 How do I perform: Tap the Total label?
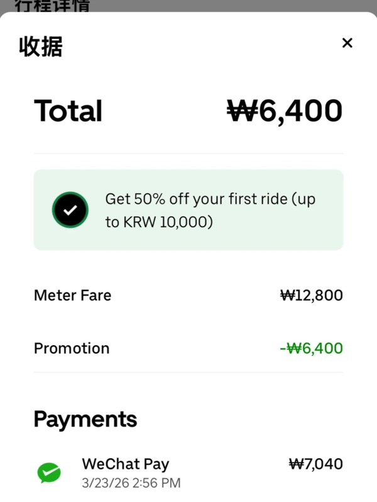click(x=68, y=111)
